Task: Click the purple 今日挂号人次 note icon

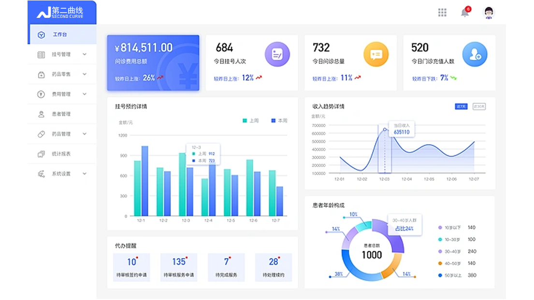Action: (277, 54)
